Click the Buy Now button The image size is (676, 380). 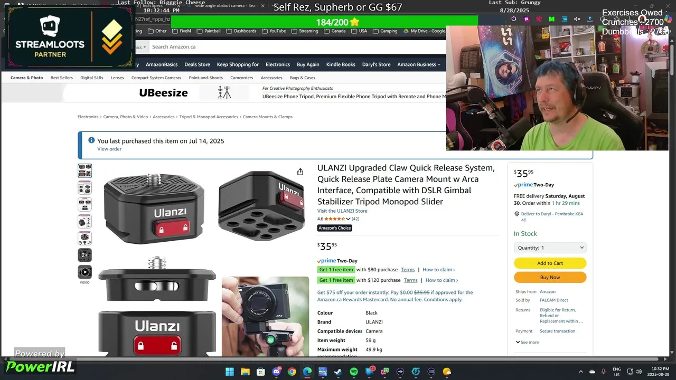click(x=550, y=277)
